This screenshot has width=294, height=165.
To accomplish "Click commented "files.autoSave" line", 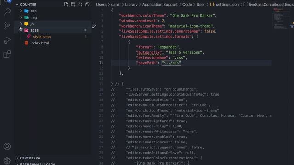I will coord(154,89).
